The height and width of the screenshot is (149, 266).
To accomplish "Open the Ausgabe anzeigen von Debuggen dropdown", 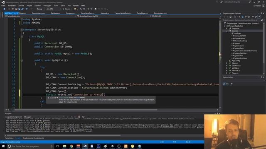I will tap(44, 117).
